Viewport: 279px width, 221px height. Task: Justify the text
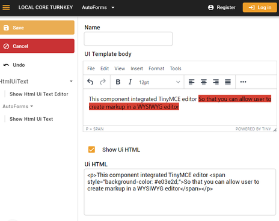(x=228, y=82)
